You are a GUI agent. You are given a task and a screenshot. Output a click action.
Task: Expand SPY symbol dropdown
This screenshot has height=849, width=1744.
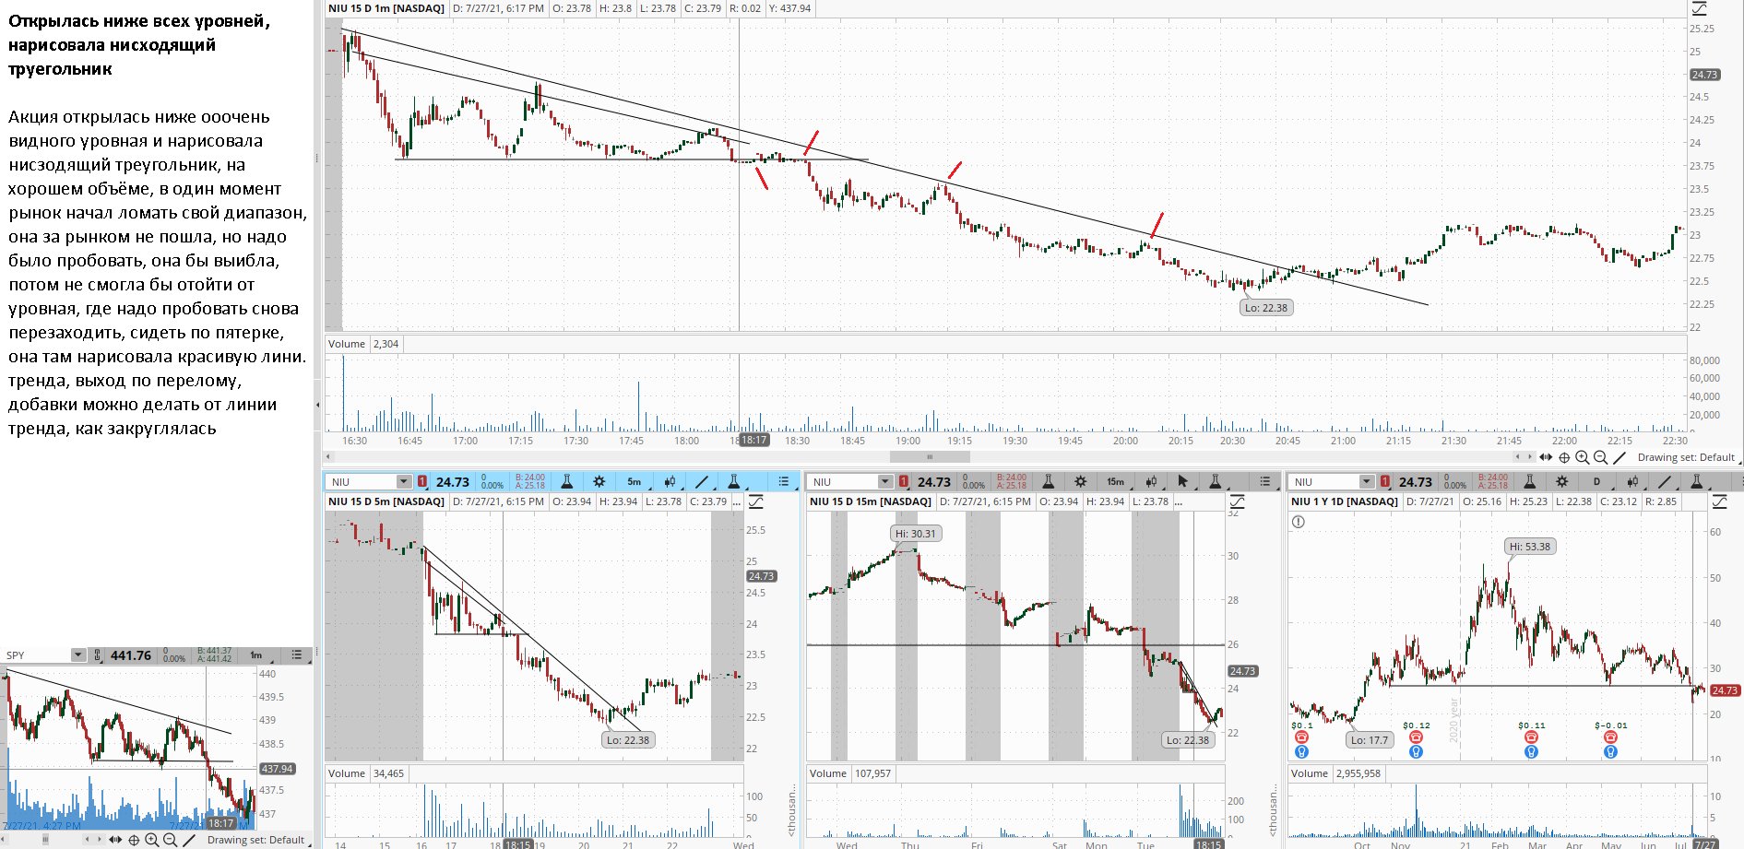78,655
